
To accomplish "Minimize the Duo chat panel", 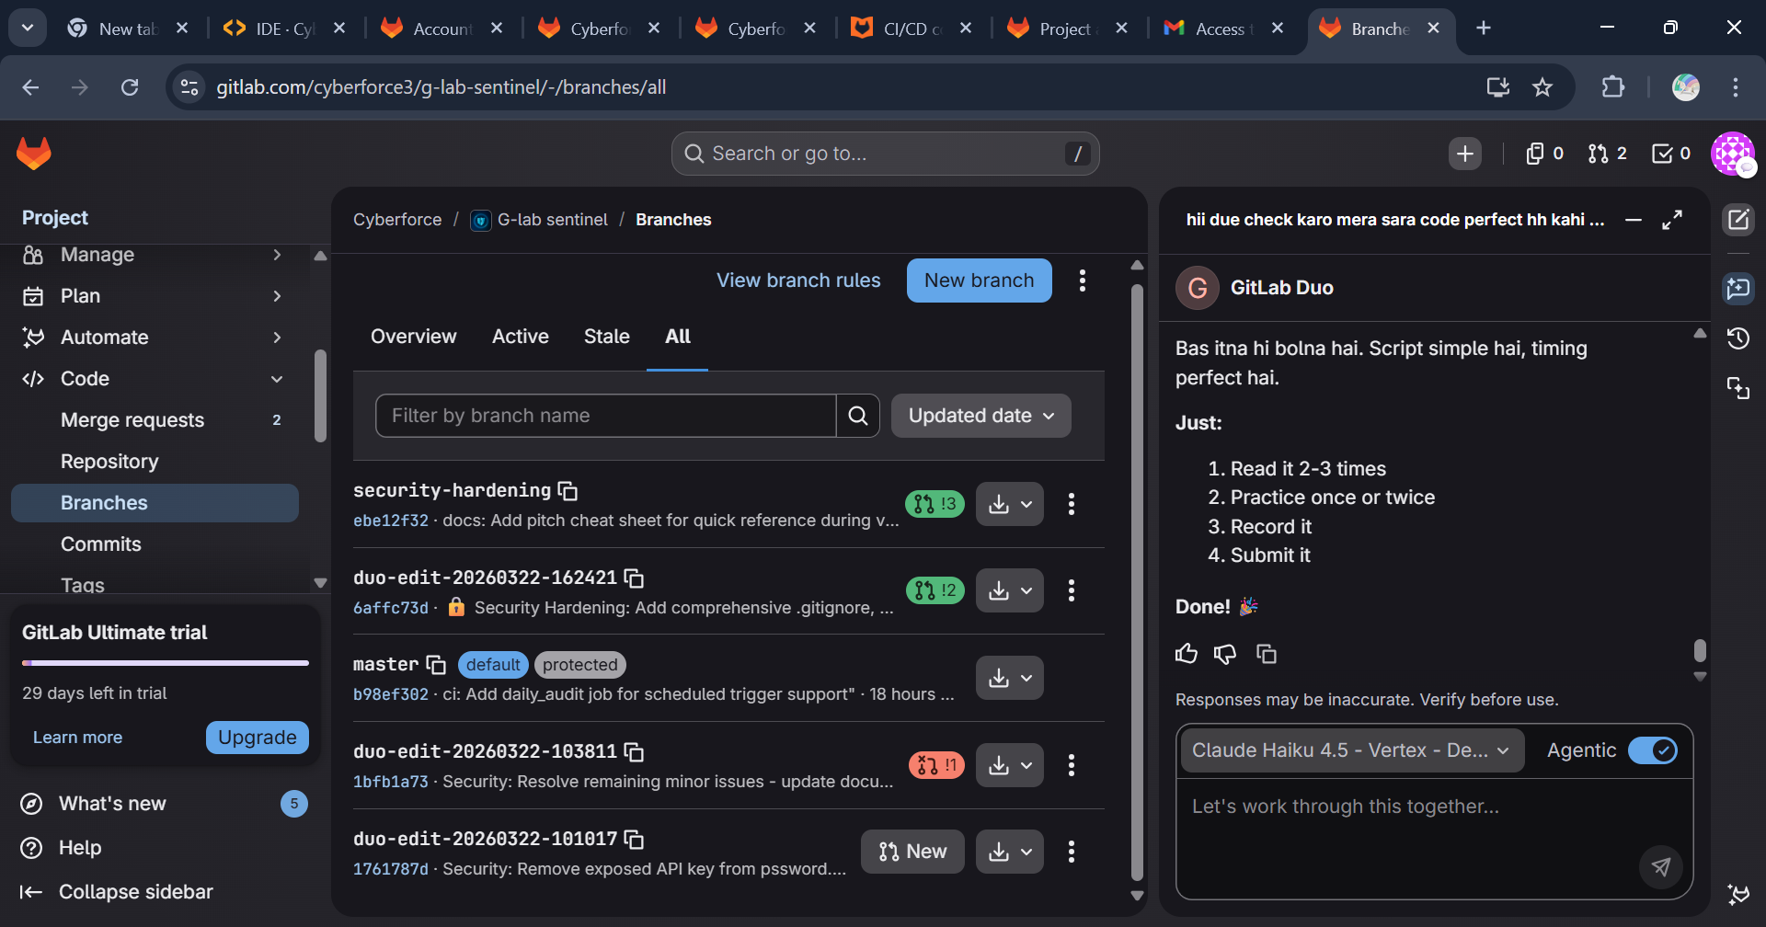I will click(x=1634, y=220).
